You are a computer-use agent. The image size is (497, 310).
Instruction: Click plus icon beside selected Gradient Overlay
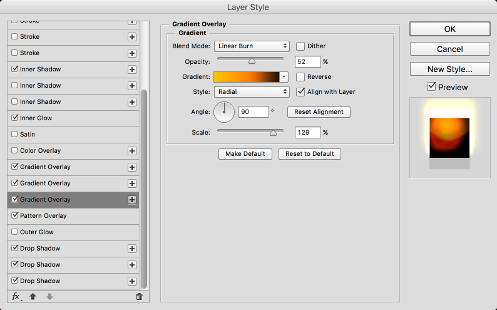[x=132, y=200]
